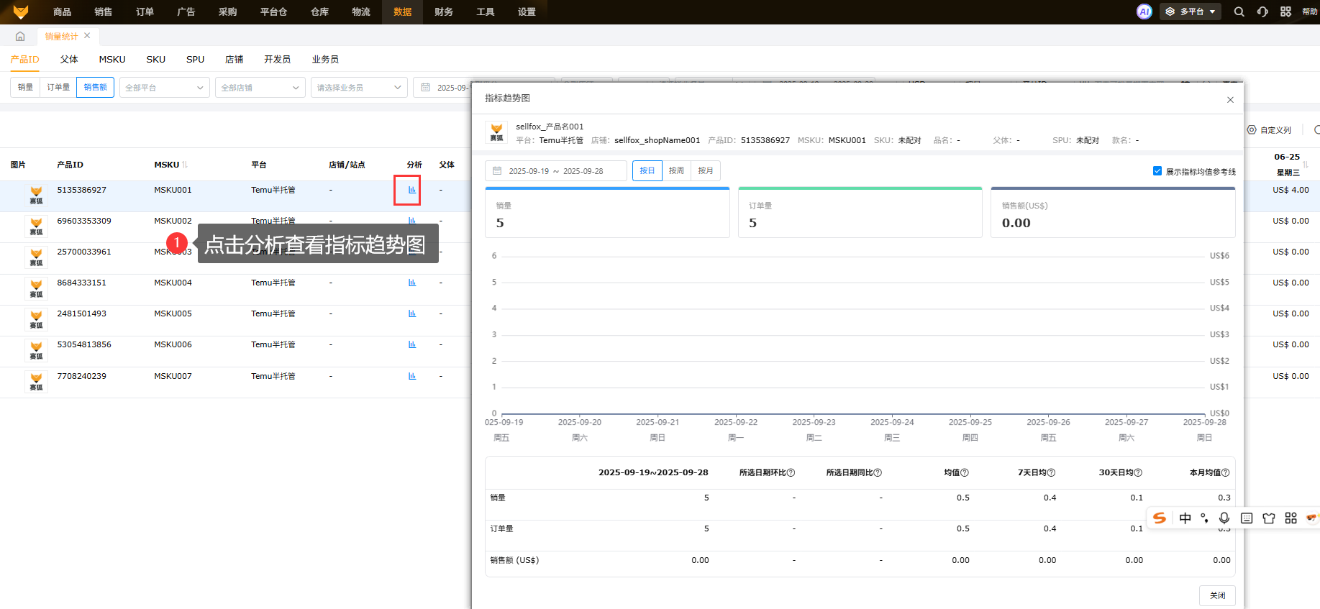Open the 数据 menu in top navigation

click(402, 12)
